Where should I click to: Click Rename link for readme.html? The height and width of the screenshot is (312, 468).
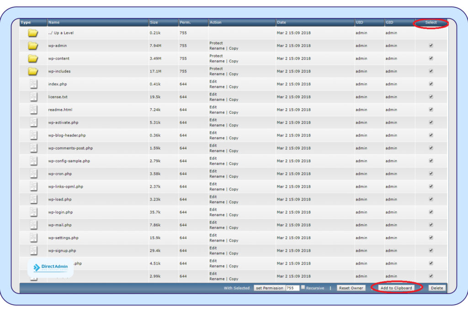pyautogui.click(x=217, y=112)
